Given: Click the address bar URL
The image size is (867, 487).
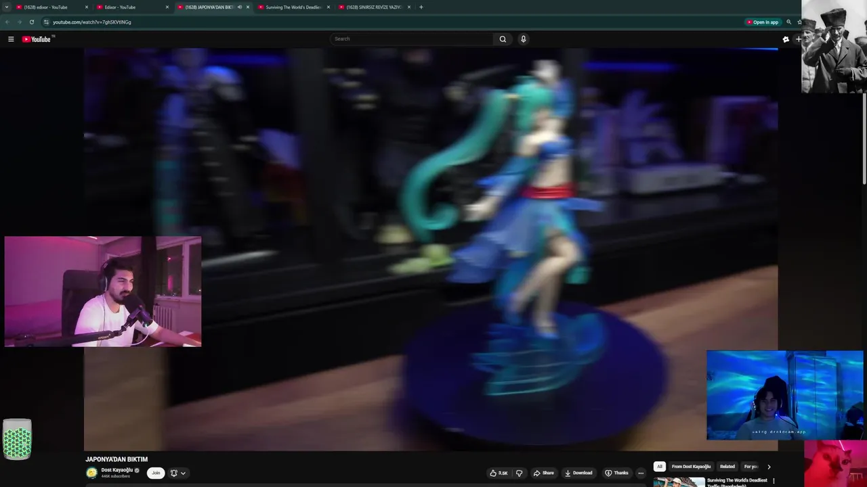Looking at the screenshot, I should tap(91, 22).
